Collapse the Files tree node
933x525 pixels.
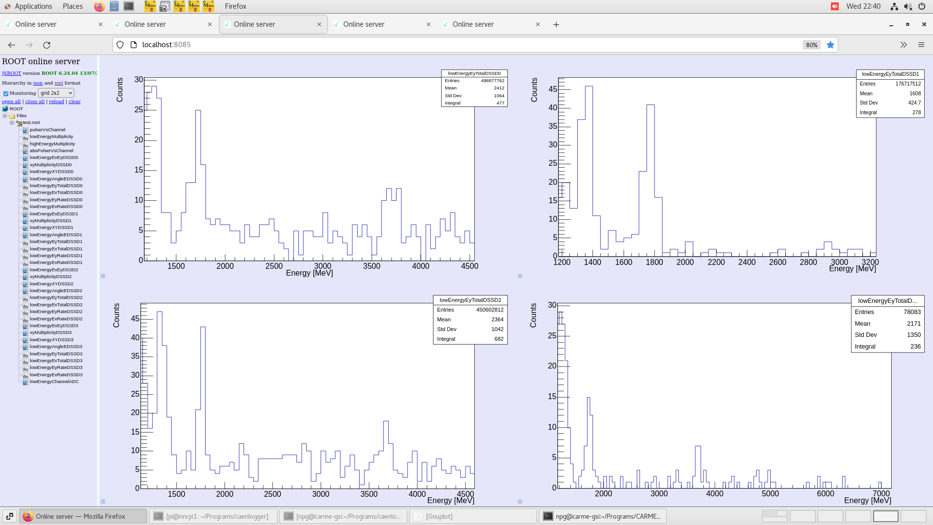[x=5, y=116]
